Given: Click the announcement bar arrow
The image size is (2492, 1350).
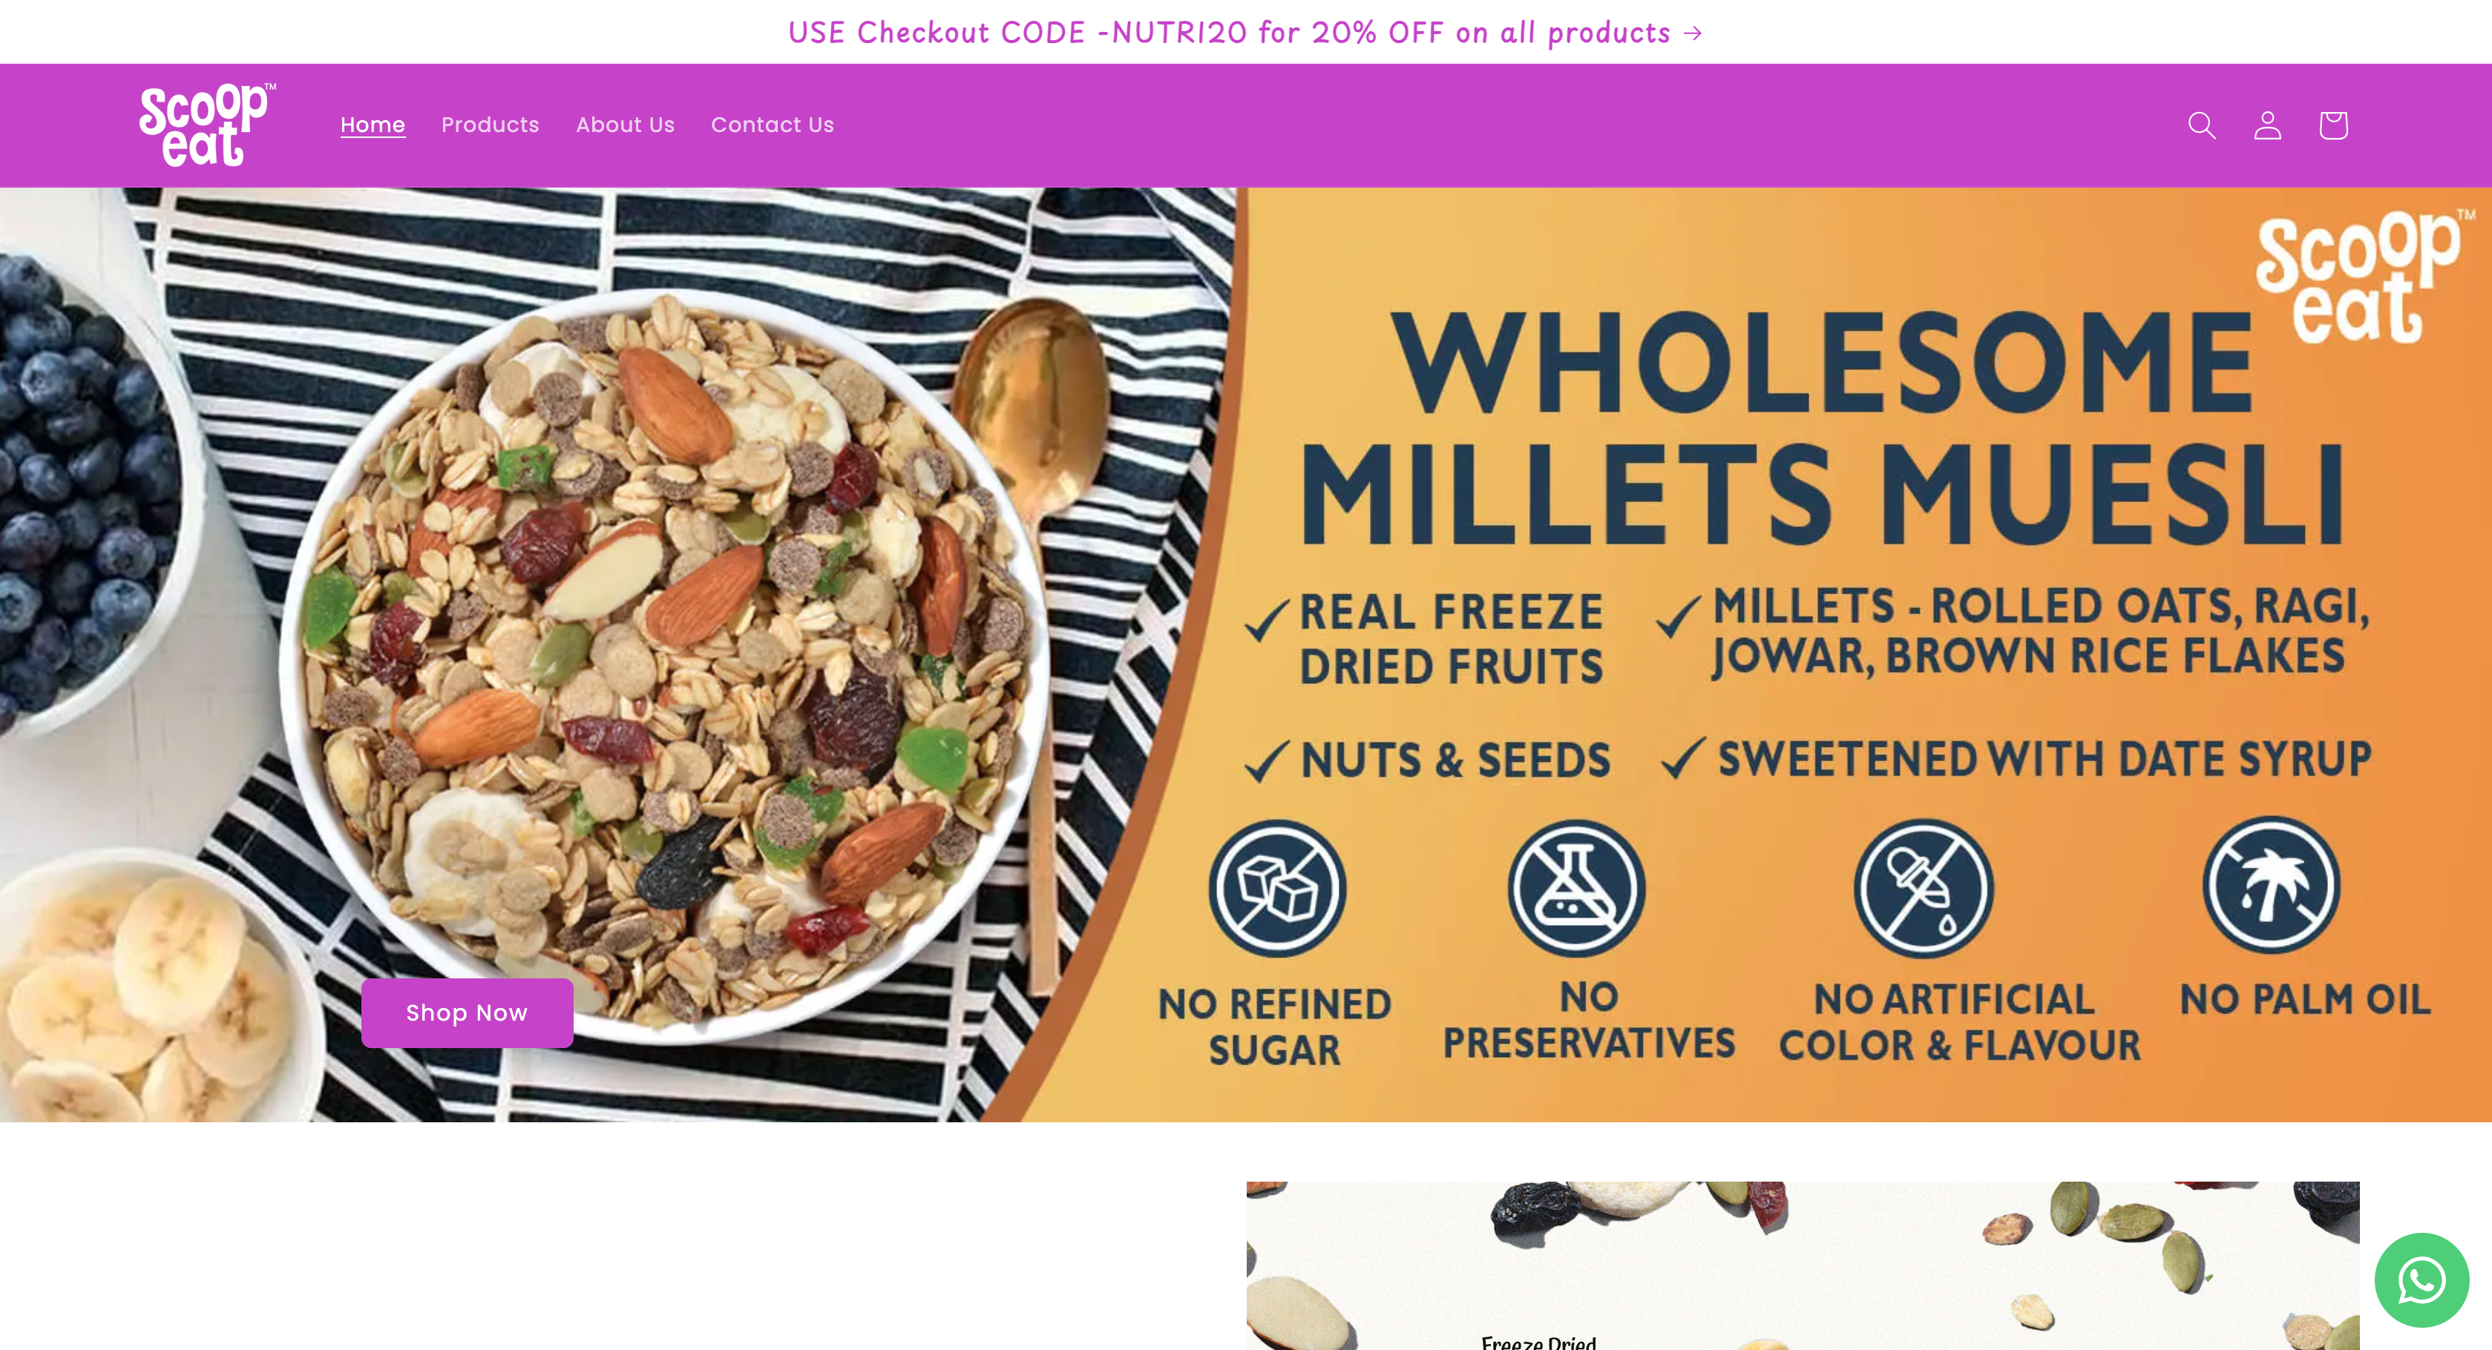Looking at the screenshot, I should point(1692,34).
